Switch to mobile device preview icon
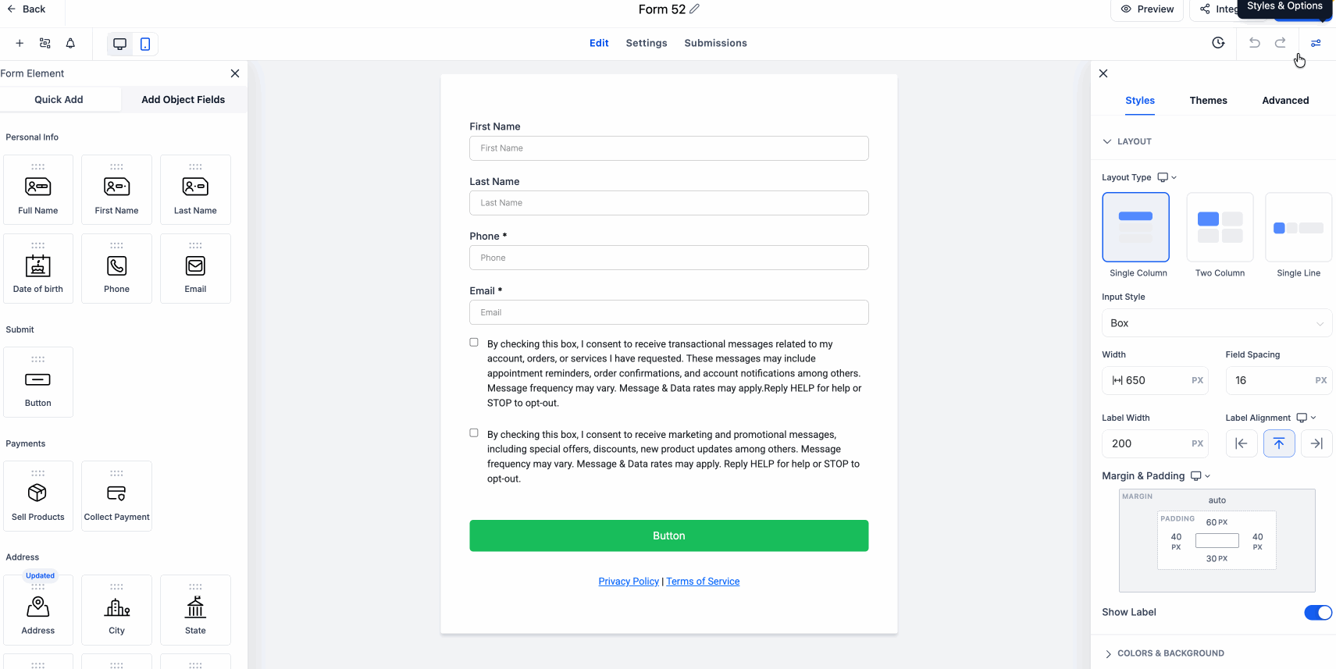 click(145, 44)
